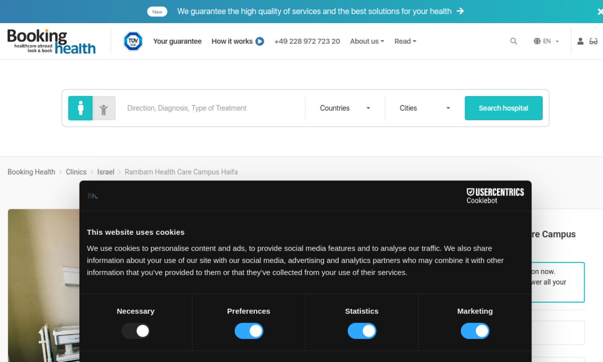Click the globe language icon
The height and width of the screenshot is (362, 603).
click(x=537, y=41)
